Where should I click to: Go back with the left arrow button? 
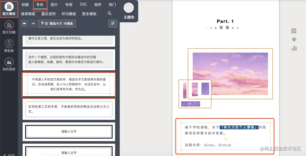click(24, 24)
